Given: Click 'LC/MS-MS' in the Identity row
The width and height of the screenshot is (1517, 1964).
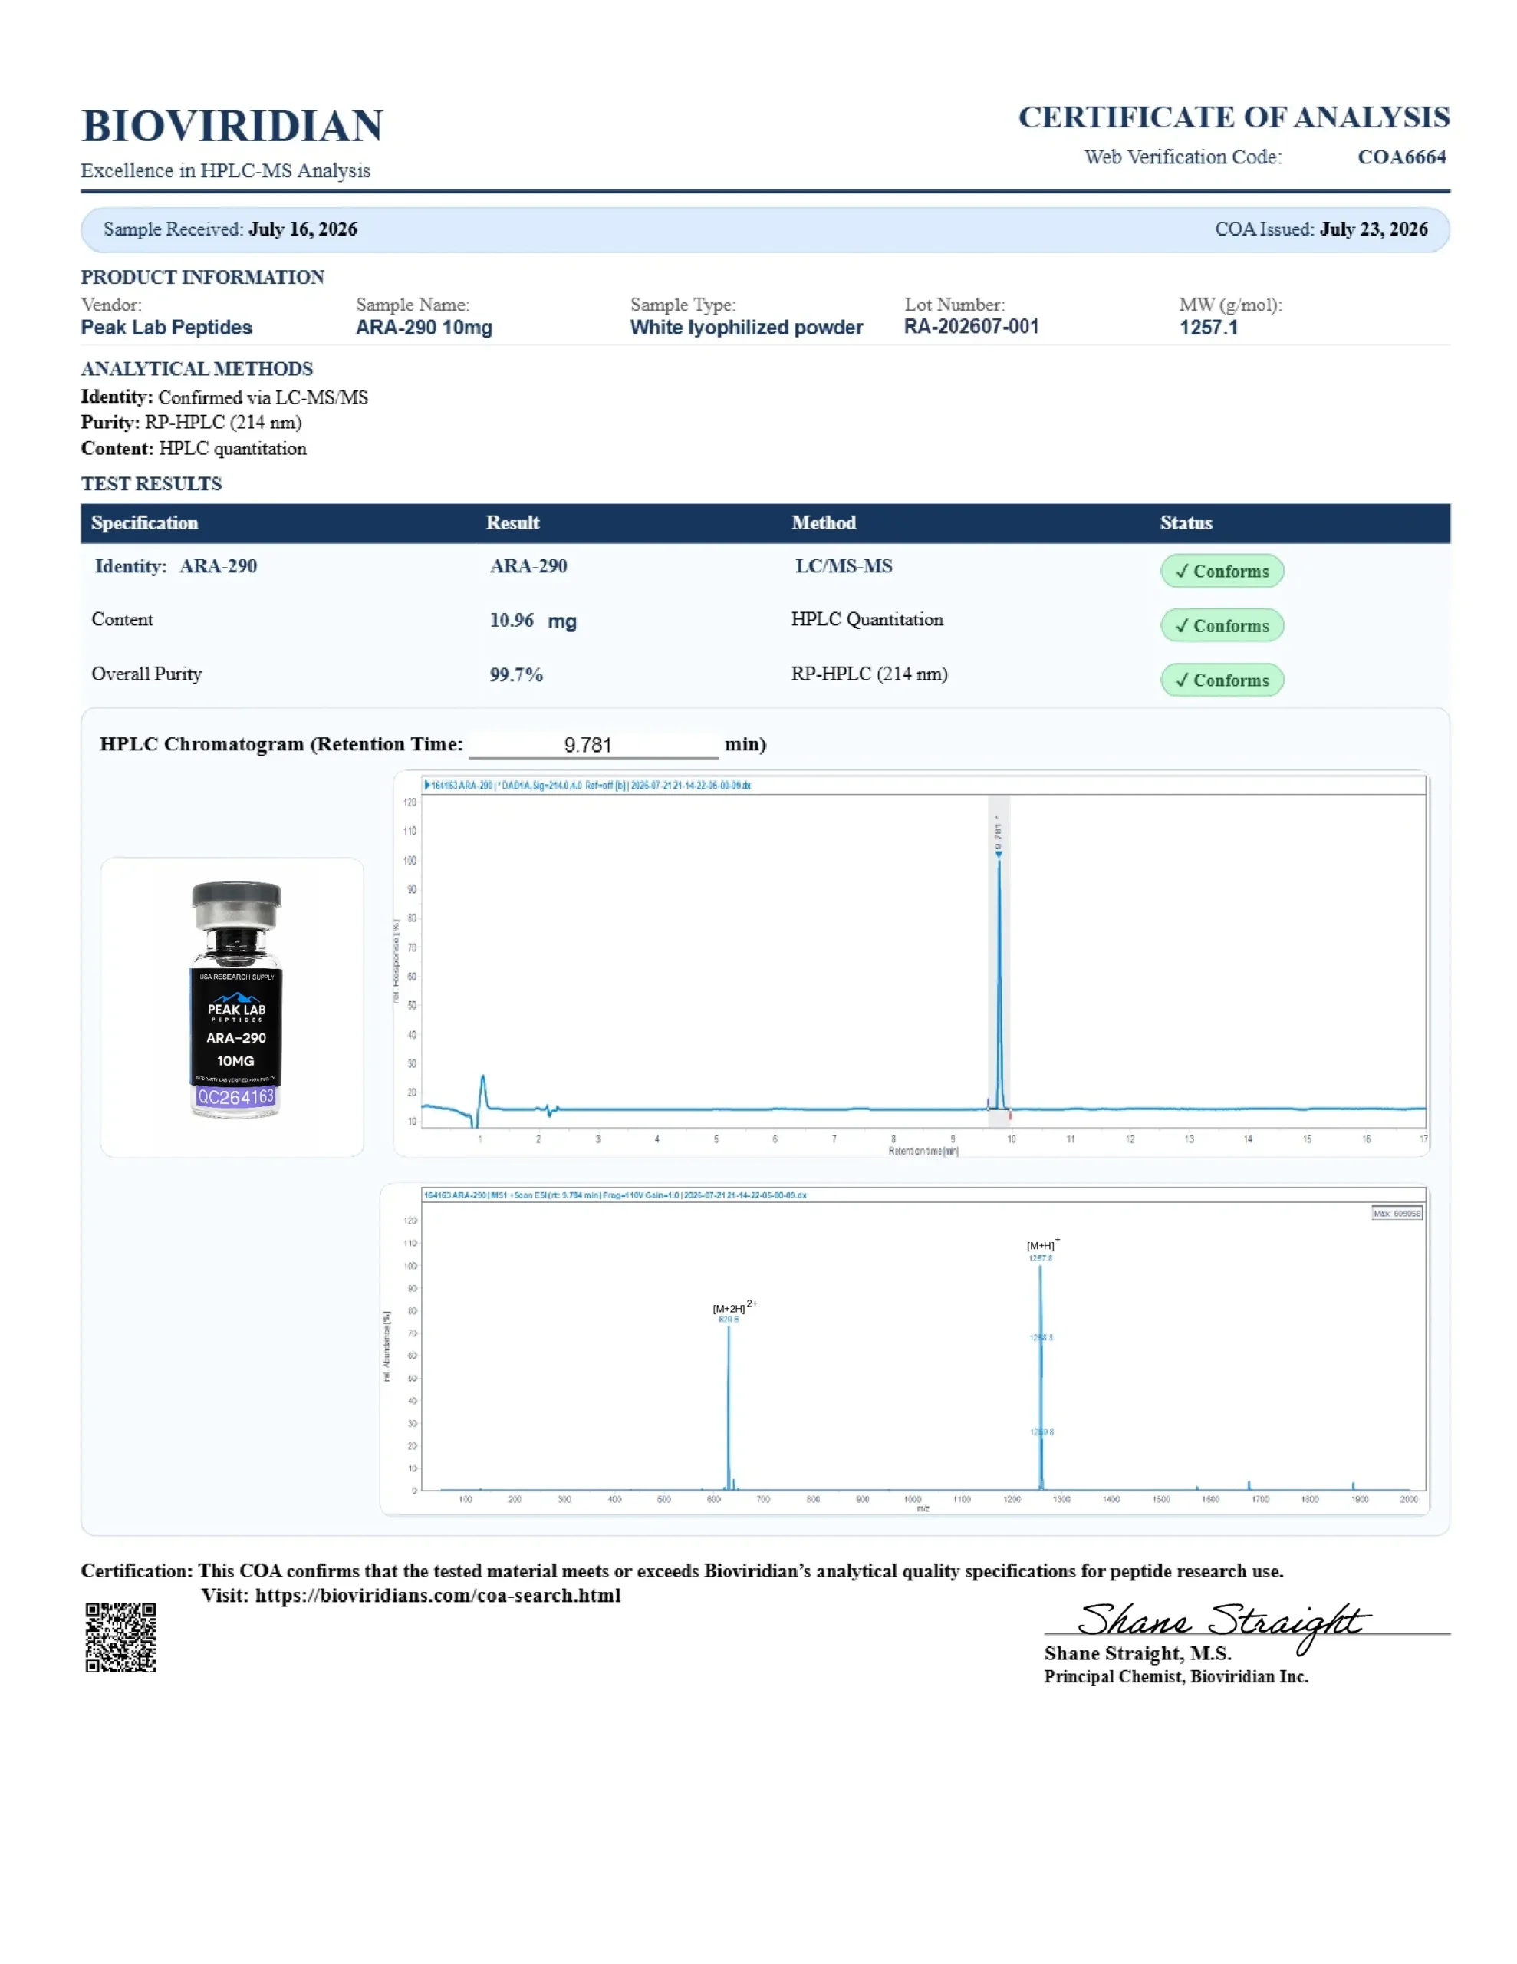Looking at the screenshot, I should click(x=844, y=566).
